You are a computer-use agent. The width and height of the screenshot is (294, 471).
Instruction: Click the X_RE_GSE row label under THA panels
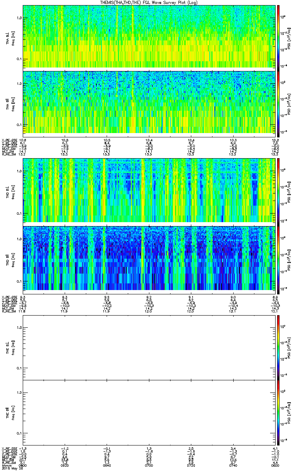9,140
